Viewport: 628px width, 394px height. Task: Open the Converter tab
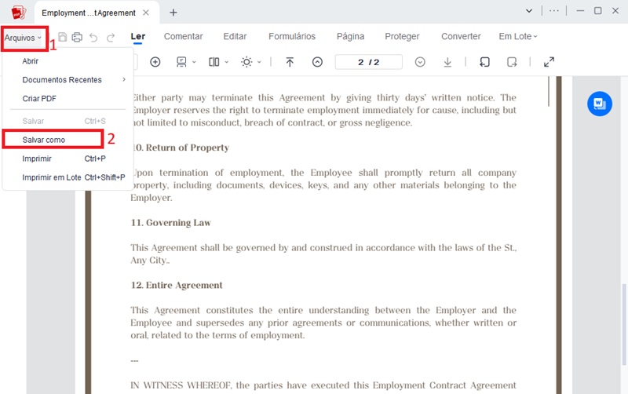pos(461,36)
